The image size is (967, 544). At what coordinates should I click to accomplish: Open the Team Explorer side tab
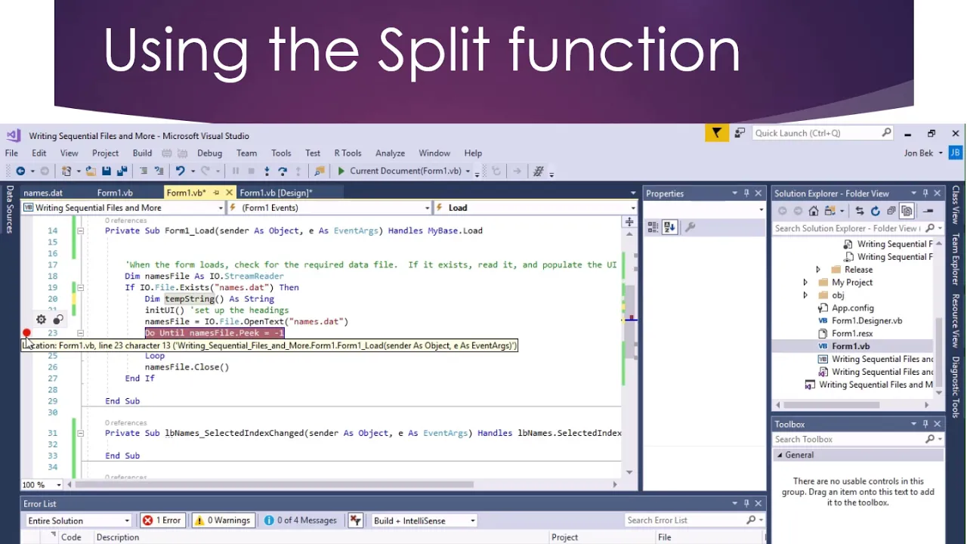(x=956, y=259)
